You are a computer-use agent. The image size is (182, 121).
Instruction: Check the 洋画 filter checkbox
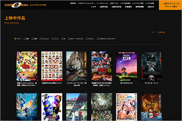coord(25,39)
